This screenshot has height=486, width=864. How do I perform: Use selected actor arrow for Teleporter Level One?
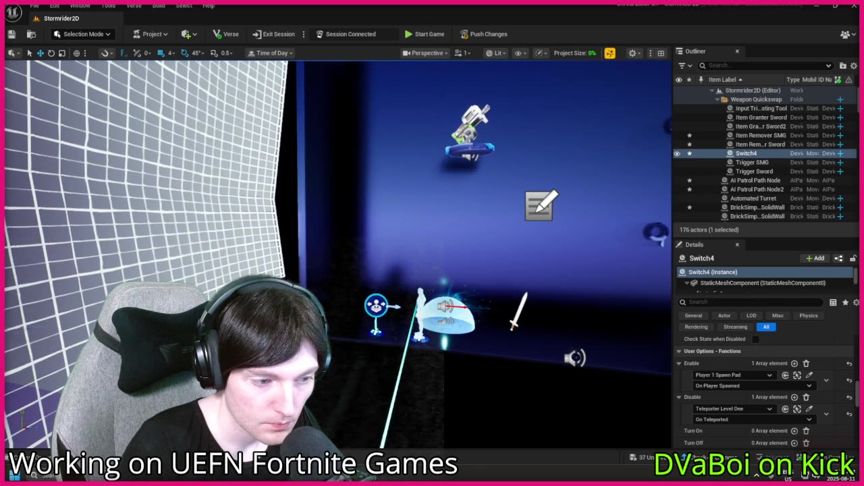(x=785, y=408)
